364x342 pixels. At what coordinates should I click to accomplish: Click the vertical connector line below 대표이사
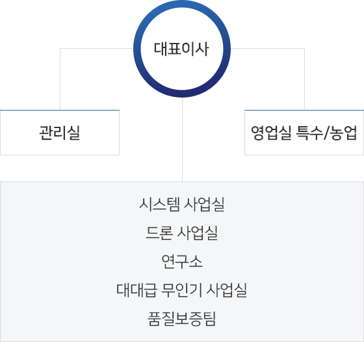[182, 139]
